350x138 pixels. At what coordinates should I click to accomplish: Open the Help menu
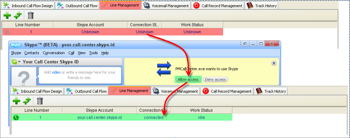click(105, 53)
